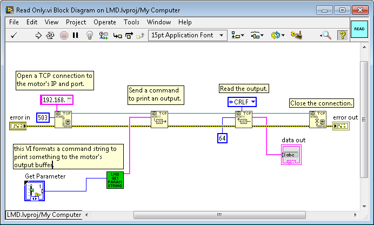This screenshot has height=225, width=374.
Task: Open the Window menu
Action: pyautogui.click(x=159, y=22)
